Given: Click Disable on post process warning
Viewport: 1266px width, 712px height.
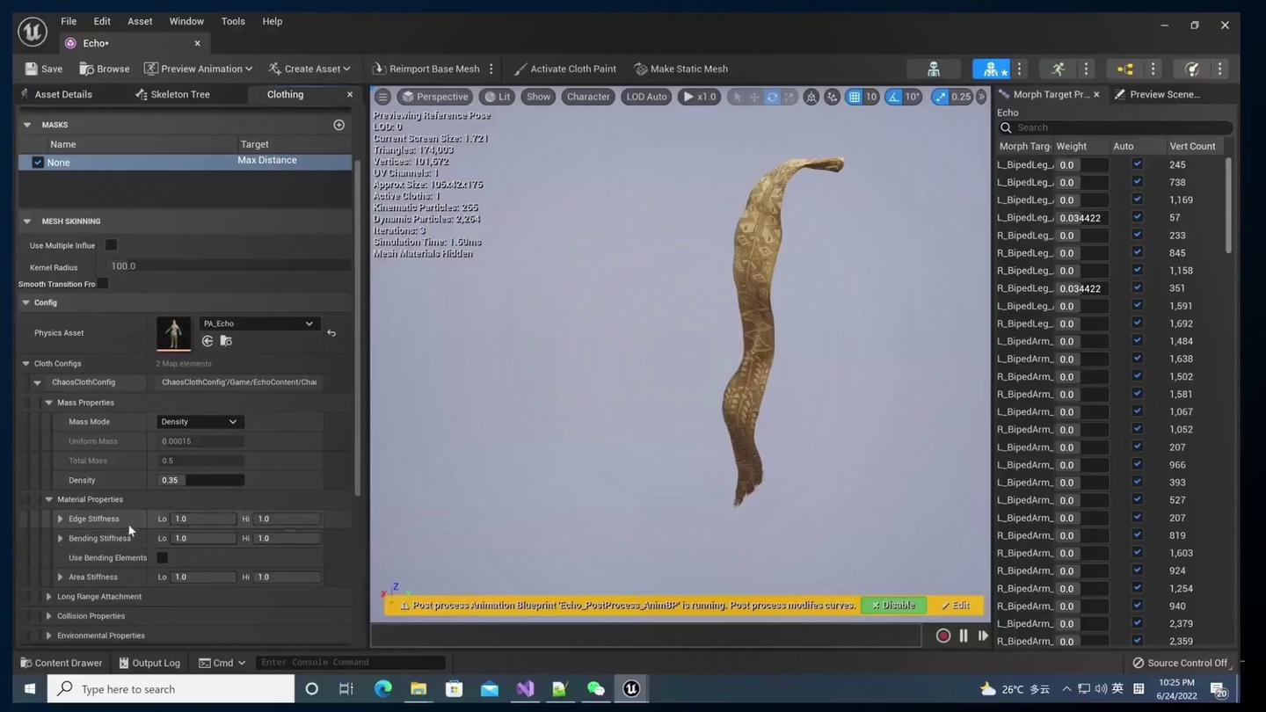Looking at the screenshot, I should tap(893, 606).
